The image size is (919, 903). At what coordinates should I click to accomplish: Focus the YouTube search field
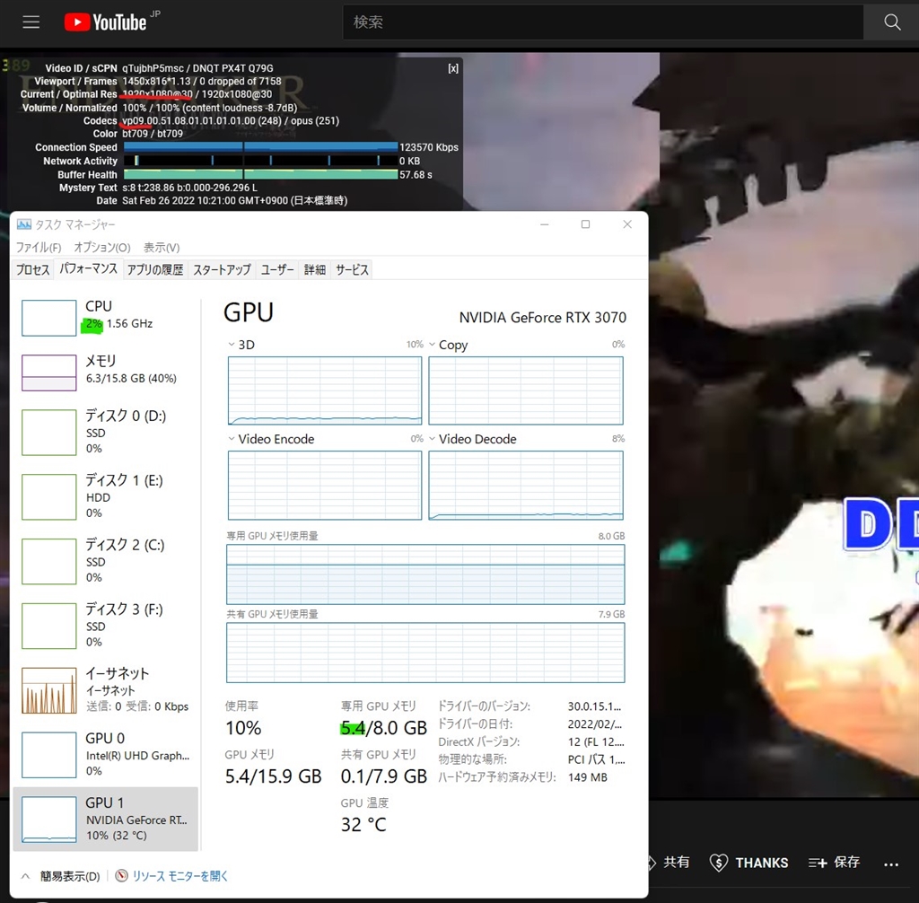point(602,22)
